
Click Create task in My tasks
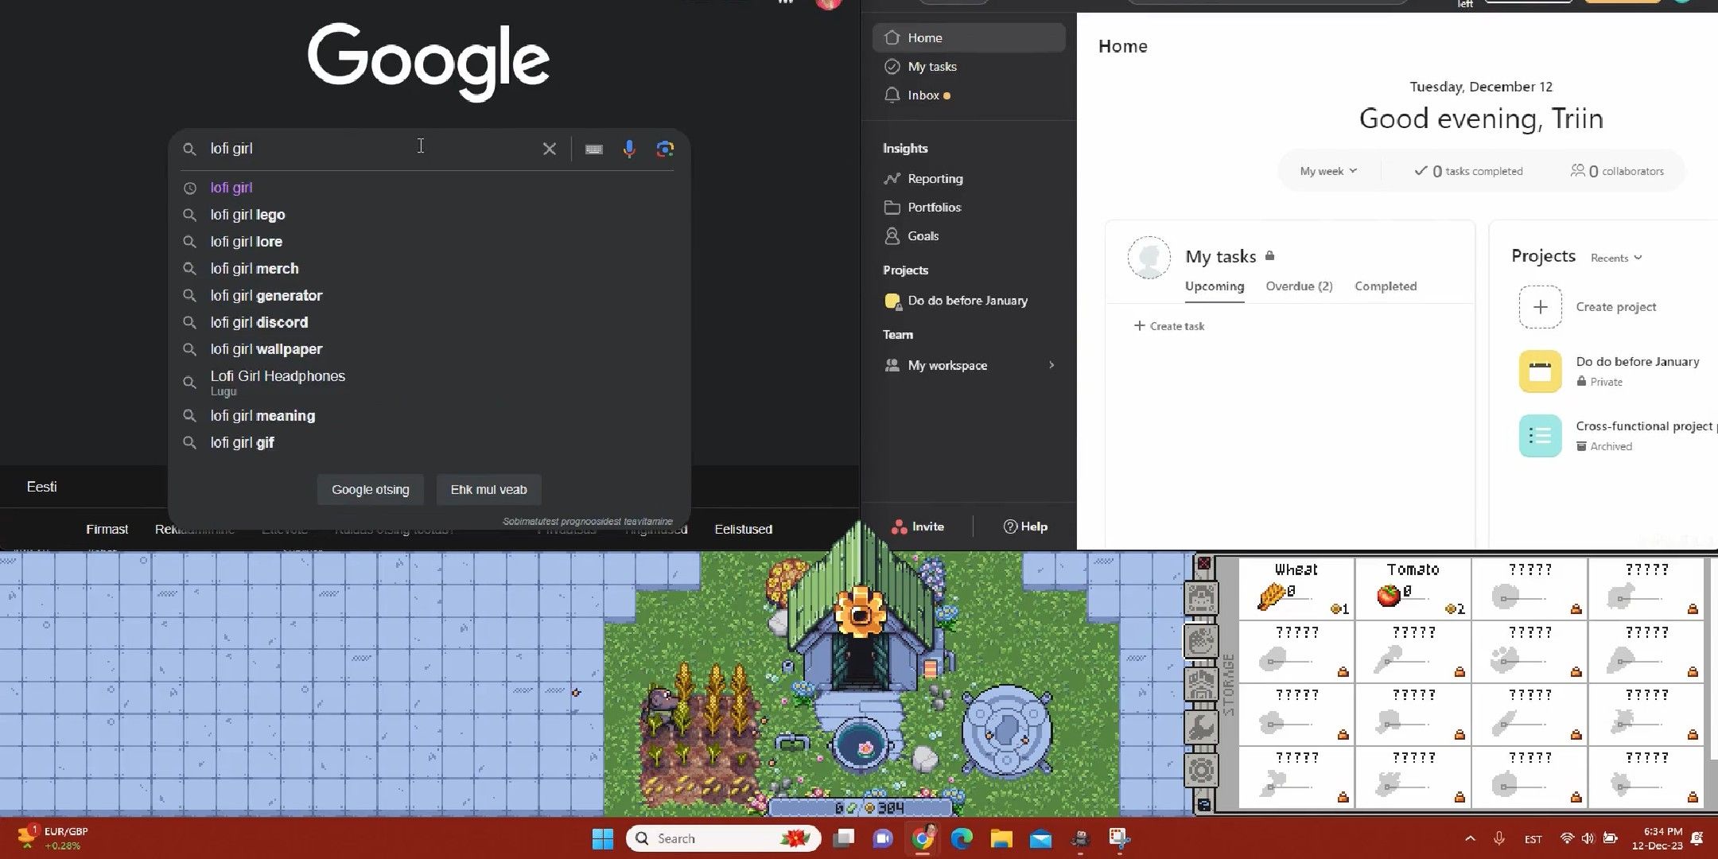(x=1169, y=326)
